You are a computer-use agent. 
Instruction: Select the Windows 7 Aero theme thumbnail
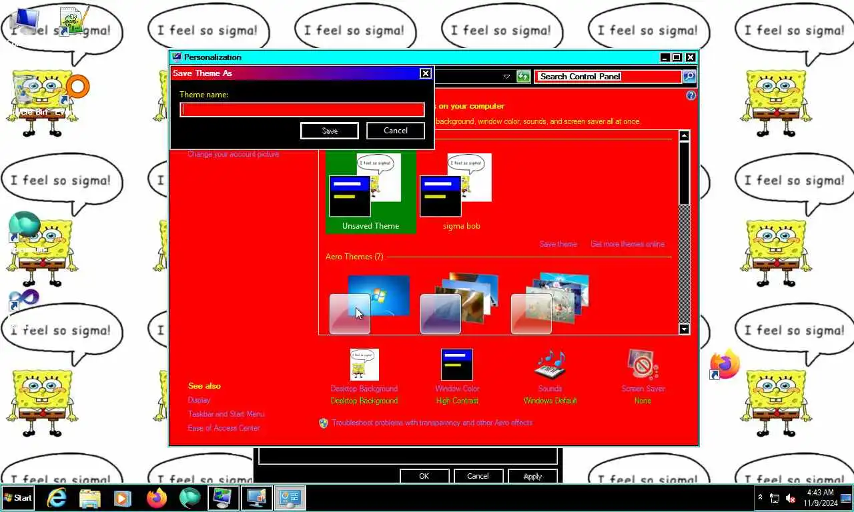tap(370, 303)
